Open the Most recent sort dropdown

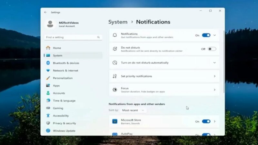133,110
